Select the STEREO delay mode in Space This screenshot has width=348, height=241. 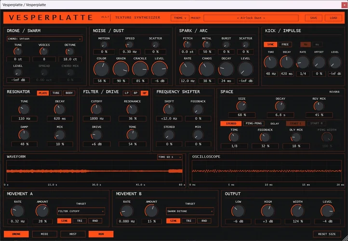point(231,123)
